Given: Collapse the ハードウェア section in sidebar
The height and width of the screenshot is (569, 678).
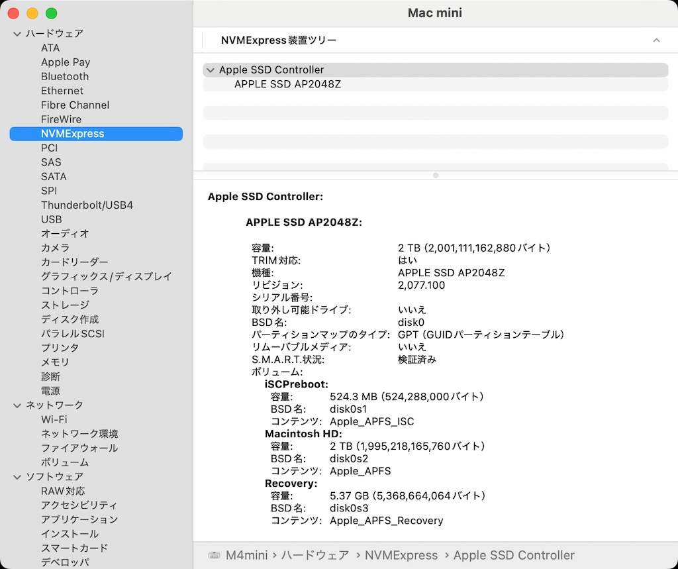Looking at the screenshot, I should pos(17,34).
